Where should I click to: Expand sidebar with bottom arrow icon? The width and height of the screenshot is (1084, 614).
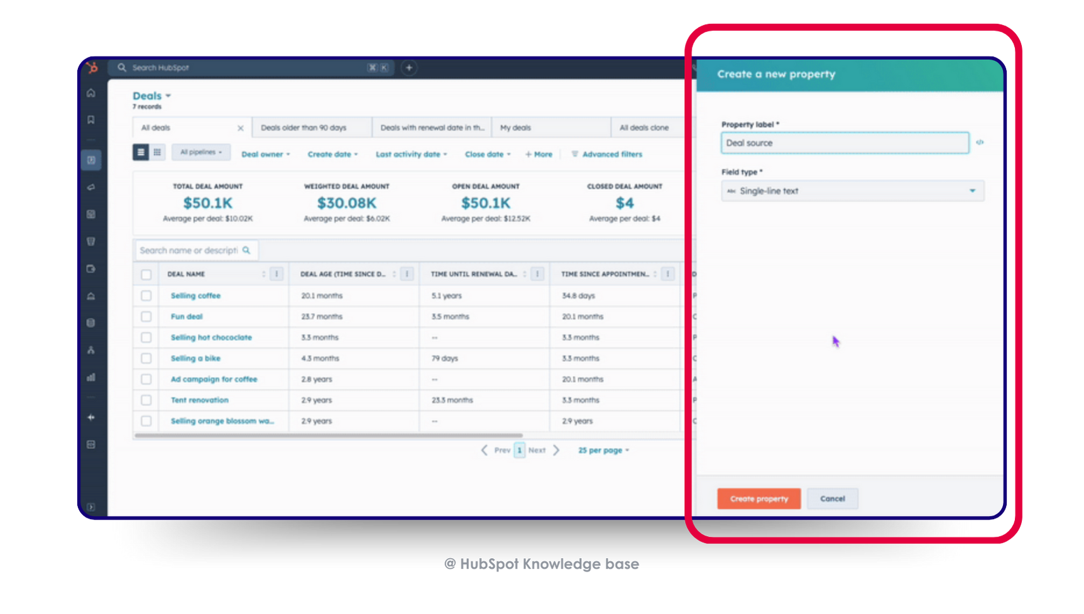tap(91, 507)
